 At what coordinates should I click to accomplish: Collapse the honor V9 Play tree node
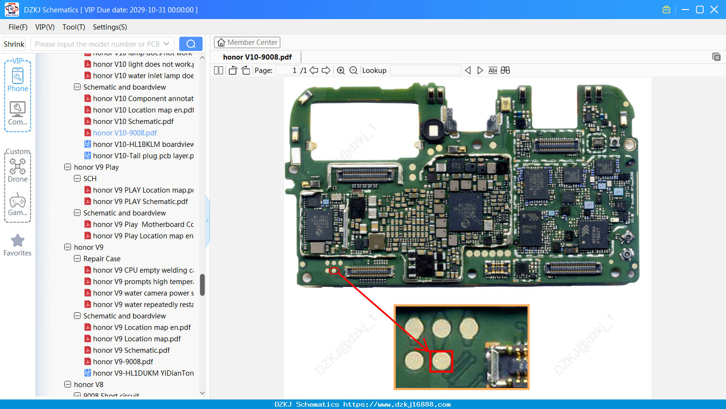click(x=68, y=167)
